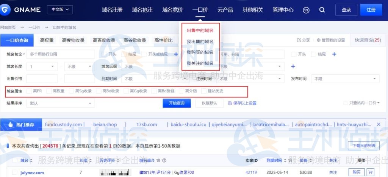
Task: Click 网站首页 in the breadcrumb
Action: pos(8,28)
